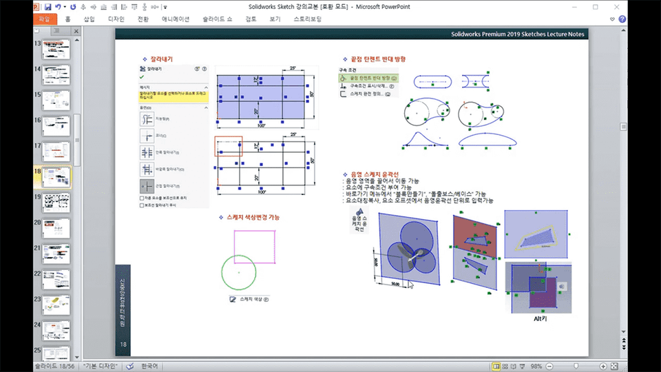Select slide 13 thumbnail
This screenshot has width=661, height=372.
[x=56, y=50]
